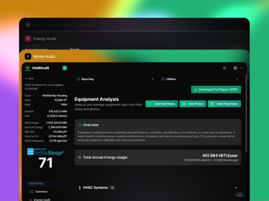Collapse the sidebar using the green panel icon
The image size is (269, 201).
point(65,68)
